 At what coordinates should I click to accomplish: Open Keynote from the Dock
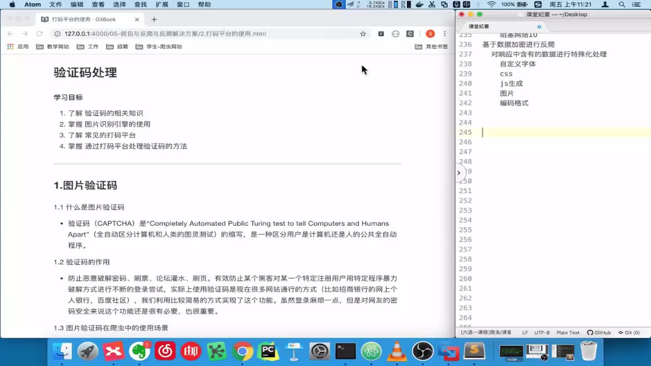(x=294, y=351)
